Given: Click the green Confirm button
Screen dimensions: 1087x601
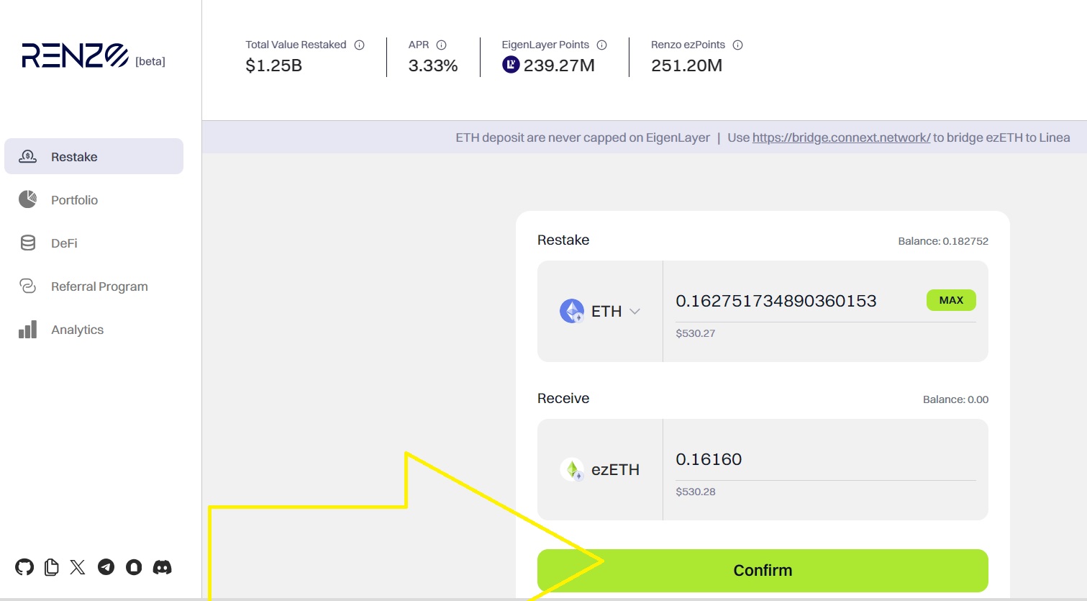Looking at the screenshot, I should click(x=763, y=571).
